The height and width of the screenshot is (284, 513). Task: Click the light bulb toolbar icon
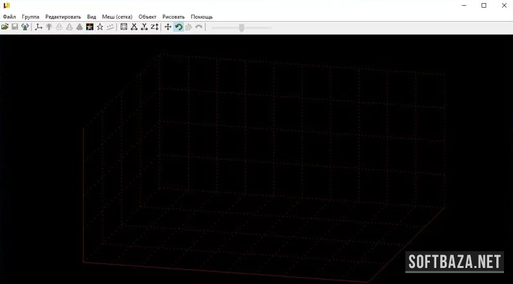pyautogui.click(x=48, y=27)
